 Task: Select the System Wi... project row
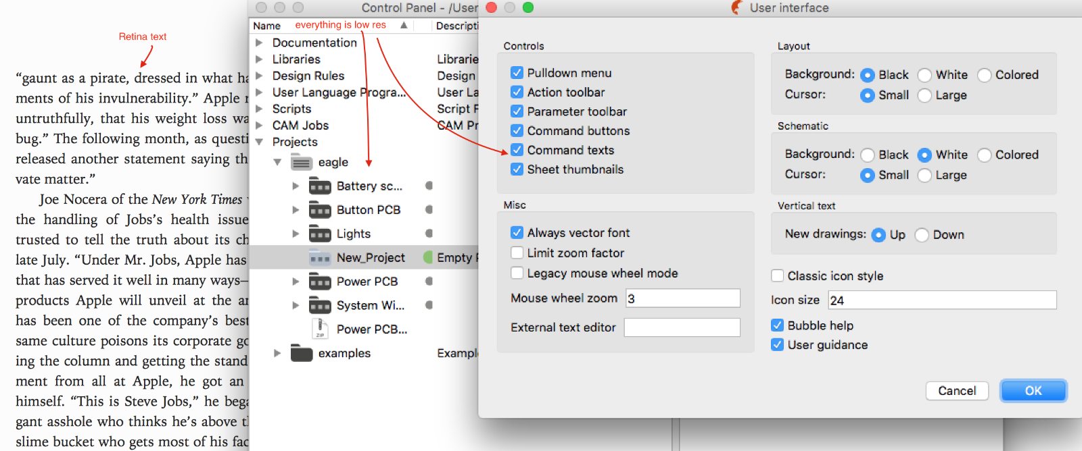[x=364, y=305]
